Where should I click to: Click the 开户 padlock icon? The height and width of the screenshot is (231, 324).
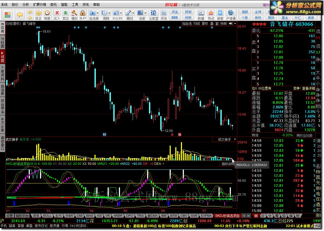click(83, 13)
